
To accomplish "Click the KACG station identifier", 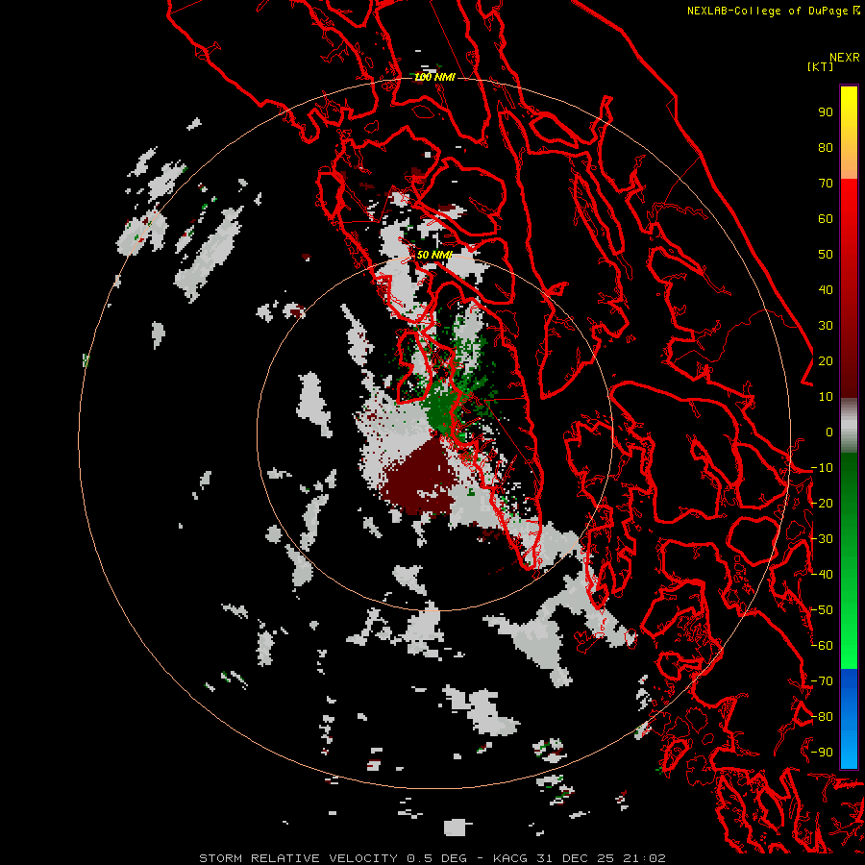I will point(509,858).
